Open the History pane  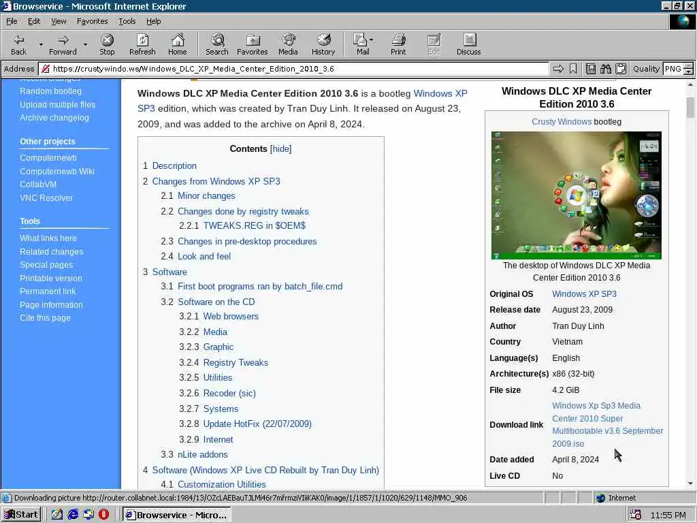click(x=323, y=44)
